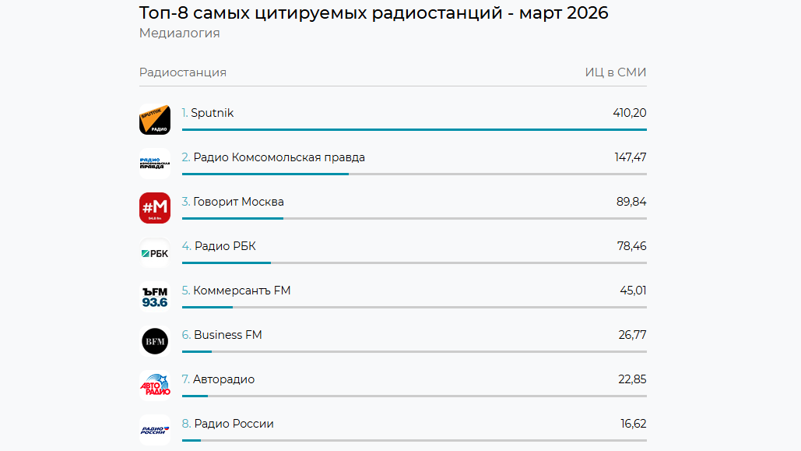
Task: Click the Sputnik radio logo icon
Action: [x=154, y=119]
